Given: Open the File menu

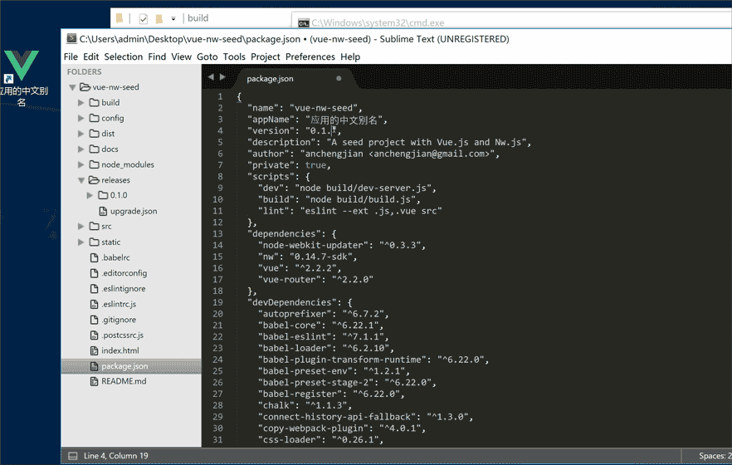Looking at the screenshot, I should (x=71, y=56).
